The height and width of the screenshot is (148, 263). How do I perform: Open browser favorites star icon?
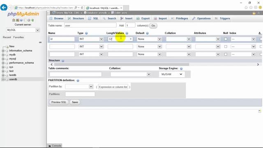click(x=251, y=7)
